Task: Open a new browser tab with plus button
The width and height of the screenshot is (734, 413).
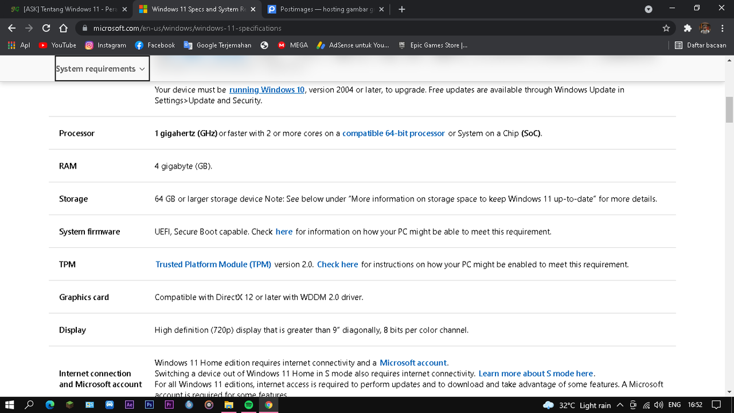Action: [402, 9]
